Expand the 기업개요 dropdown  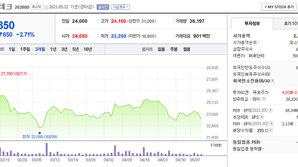pos(120,7)
